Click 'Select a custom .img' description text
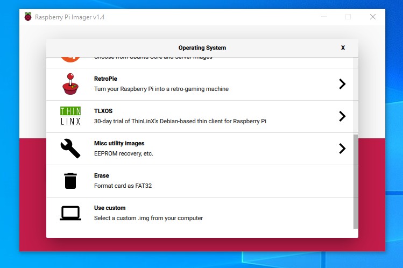This screenshot has width=403, height=268. (x=149, y=218)
